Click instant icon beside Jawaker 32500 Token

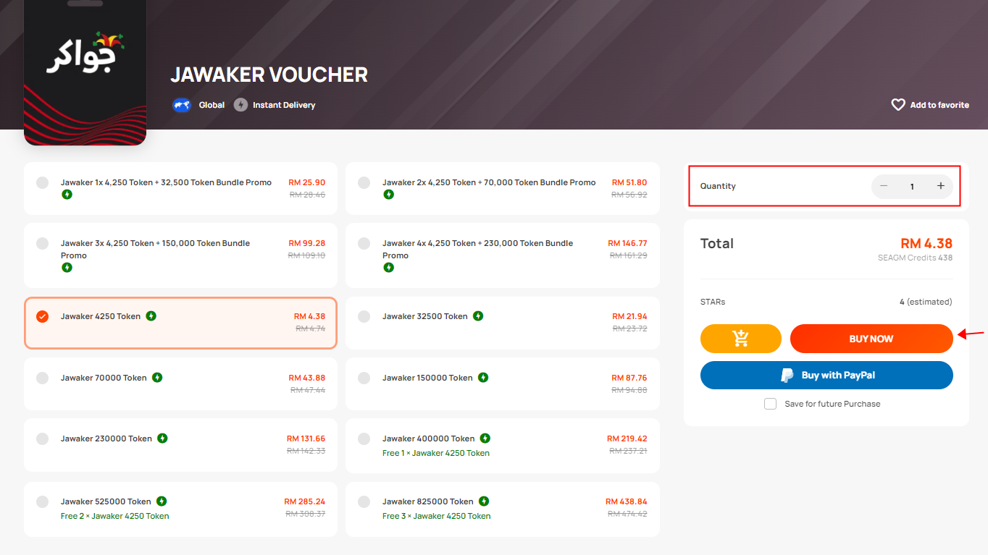point(478,315)
